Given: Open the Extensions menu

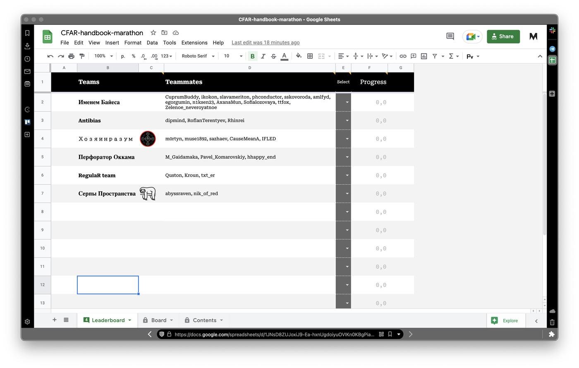Looking at the screenshot, I should [x=194, y=43].
